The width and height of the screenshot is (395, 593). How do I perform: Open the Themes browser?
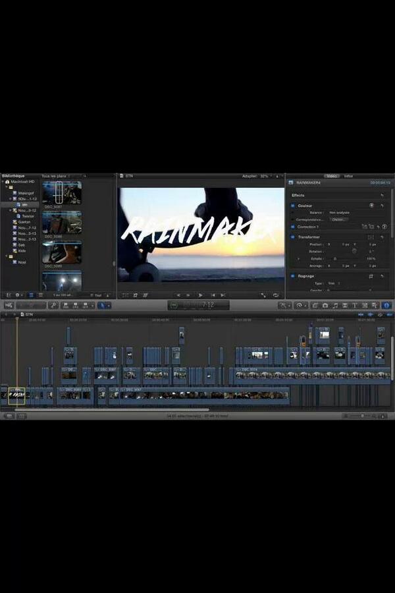(374, 305)
